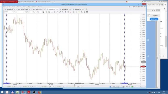Click the lock icon in chart toolbar
The image size is (168, 94).
click(x=44, y=12)
